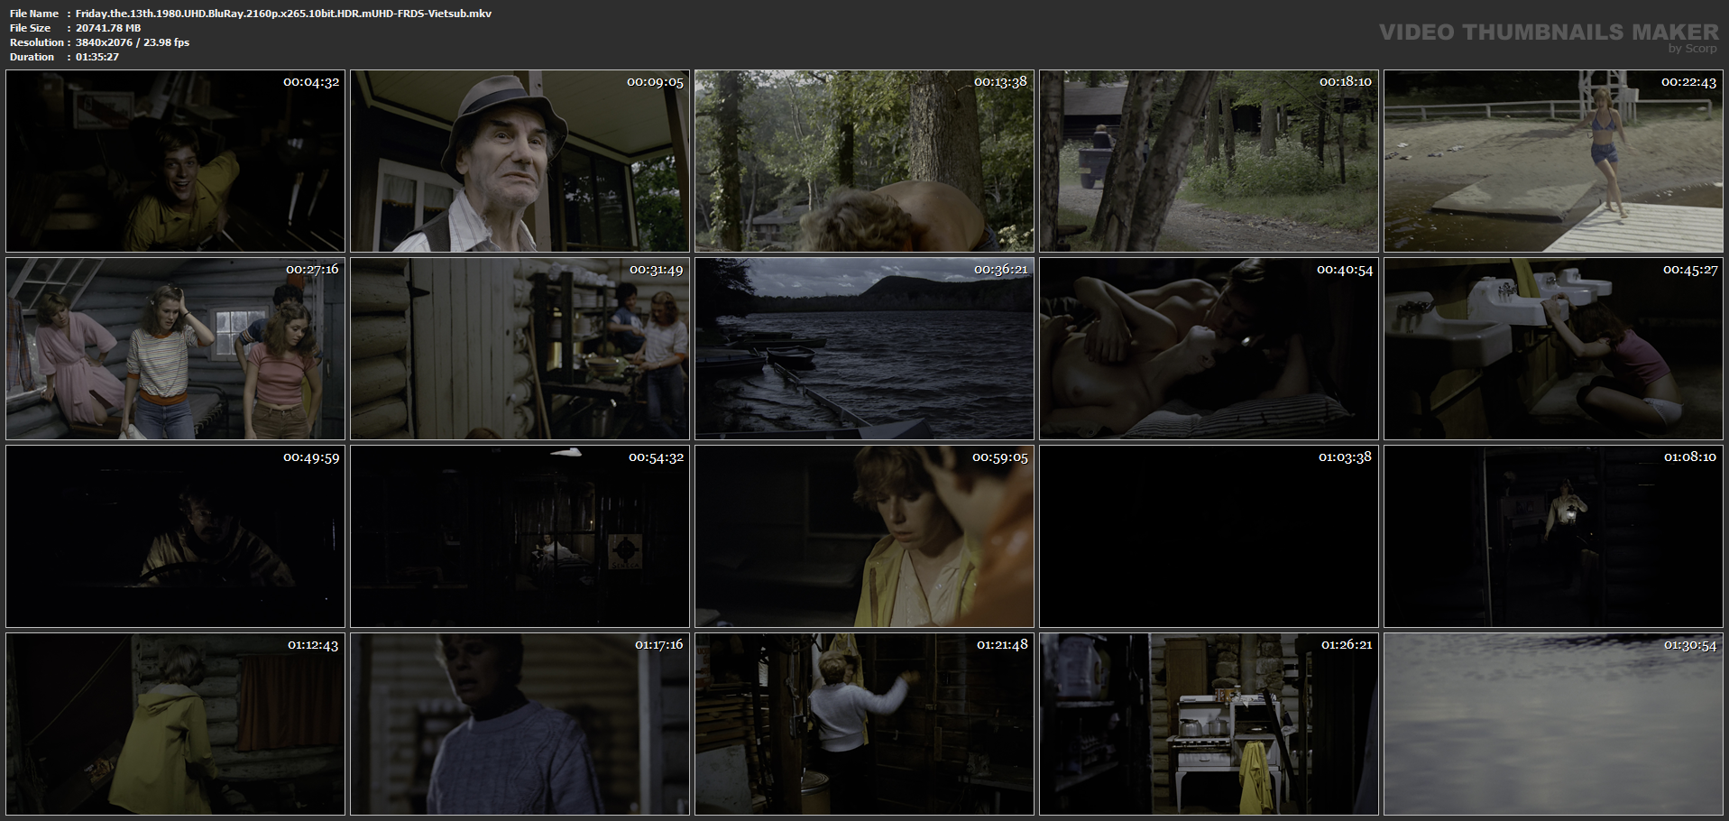Open the lake frame at 00:36:21
The width and height of the screenshot is (1729, 821).
coord(864,348)
